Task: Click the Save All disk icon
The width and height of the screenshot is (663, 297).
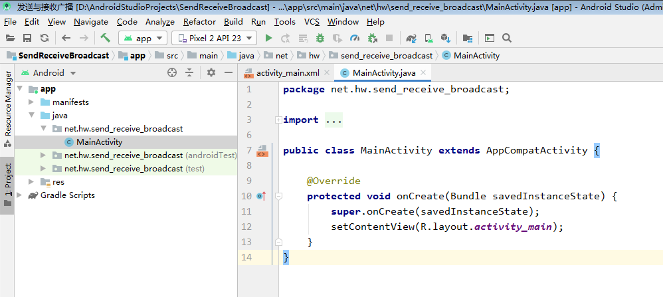Action: (x=27, y=39)
